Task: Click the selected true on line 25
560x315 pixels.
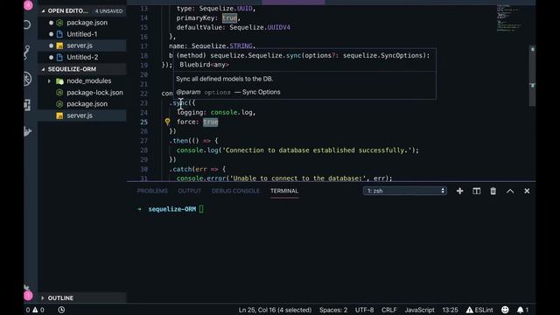Action: click(x=210, y=122)
